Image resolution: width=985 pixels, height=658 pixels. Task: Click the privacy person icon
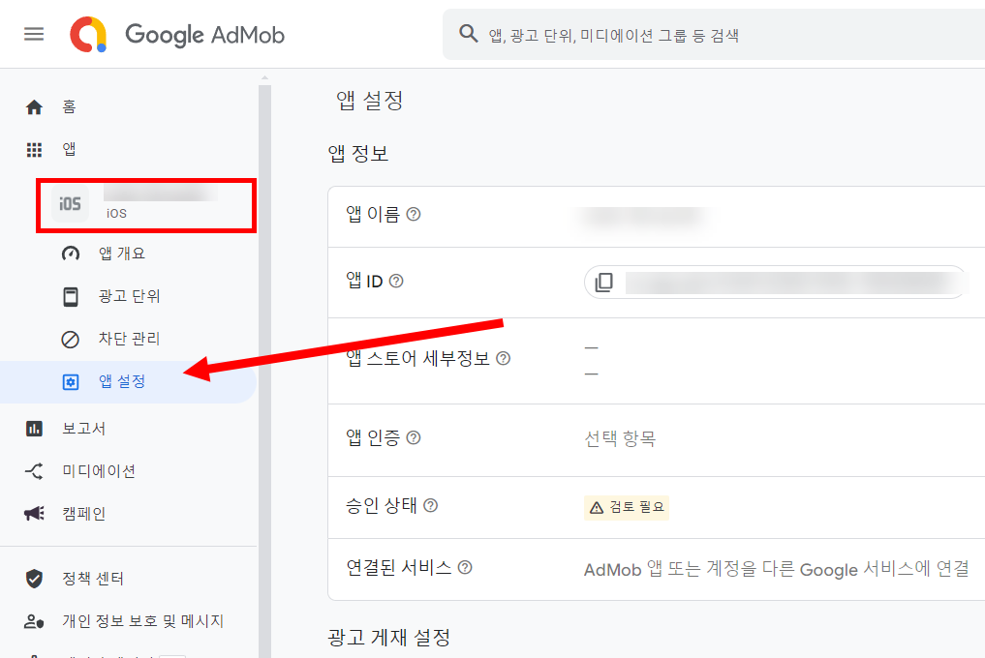pos(34,621)
